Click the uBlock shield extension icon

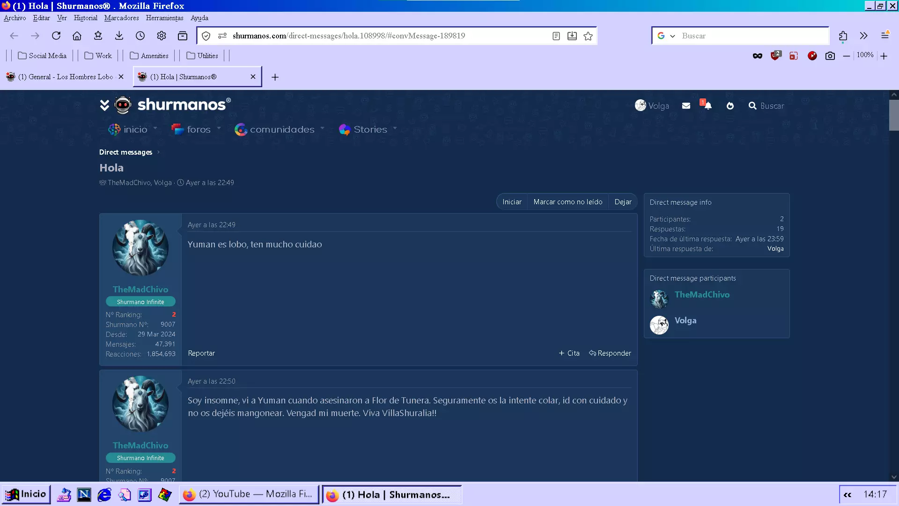(776, 55)
